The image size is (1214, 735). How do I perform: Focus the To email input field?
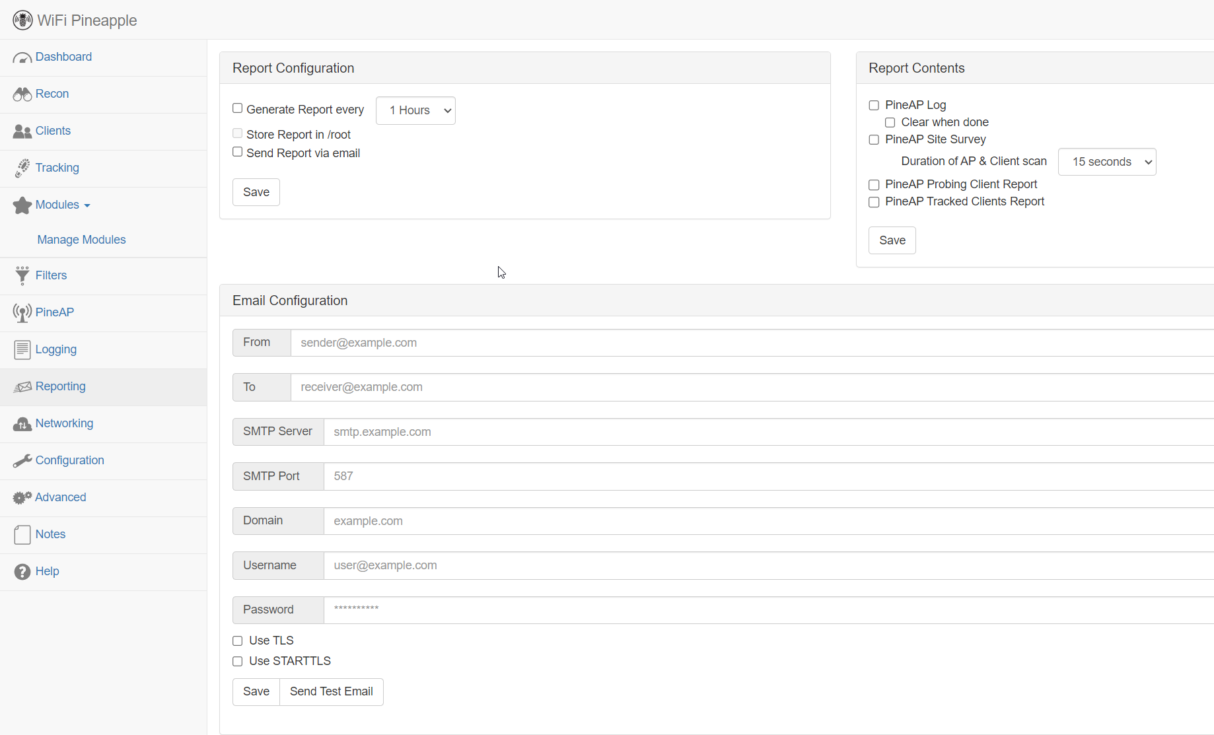pos(752,387)
